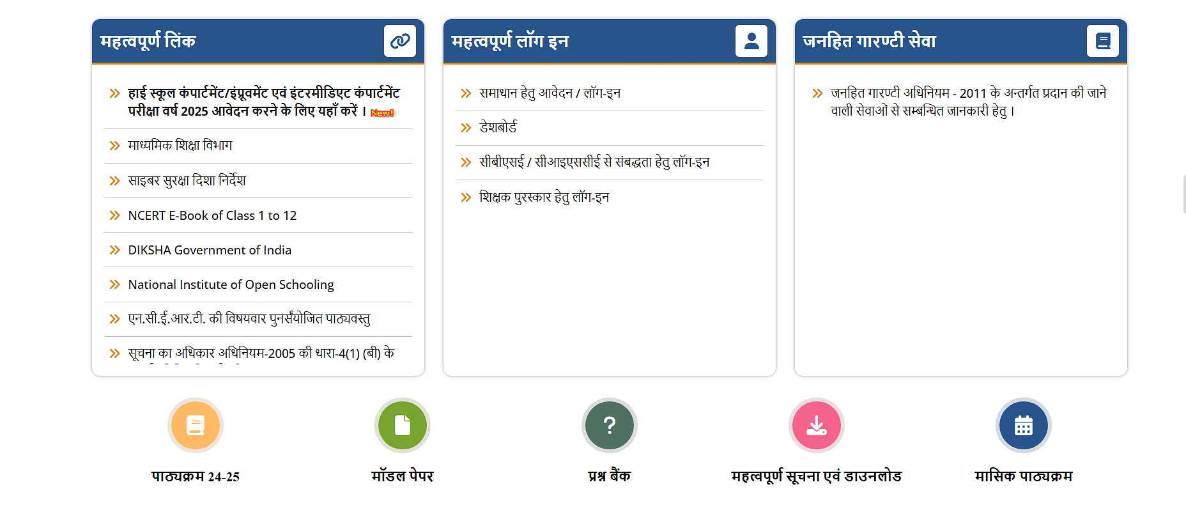1186x519 pixels.
Task: Click the arrow beside एन.सी.ई.आर.टी. की विषयवार link
Action: tap(115, 319)
